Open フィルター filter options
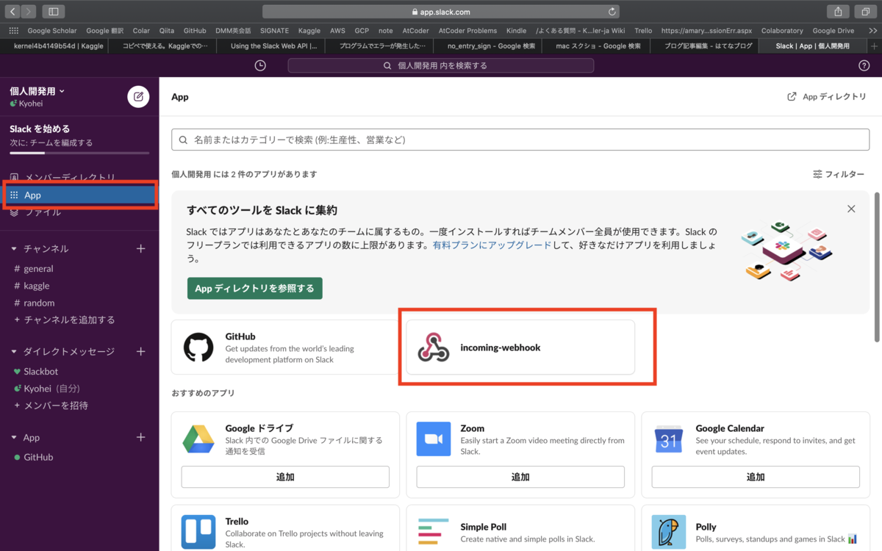 point(839,174)
